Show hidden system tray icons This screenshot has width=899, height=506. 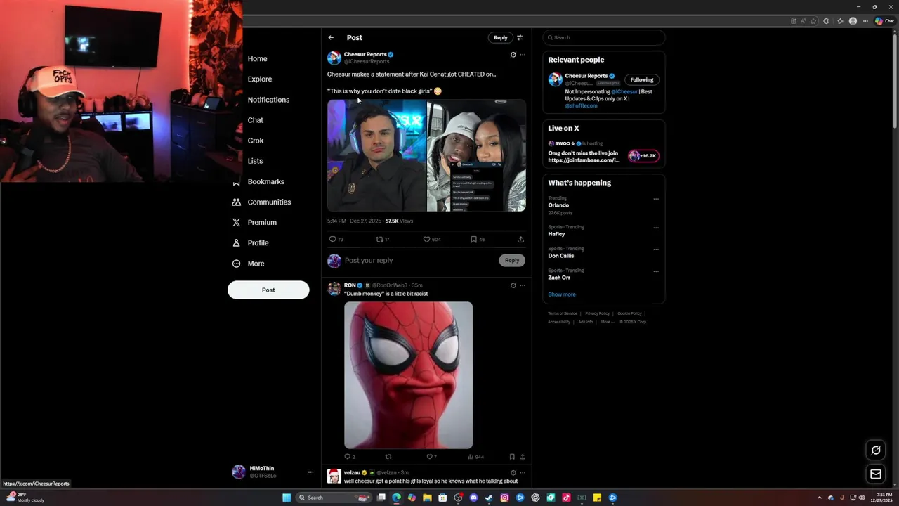[x=819, y=498]
